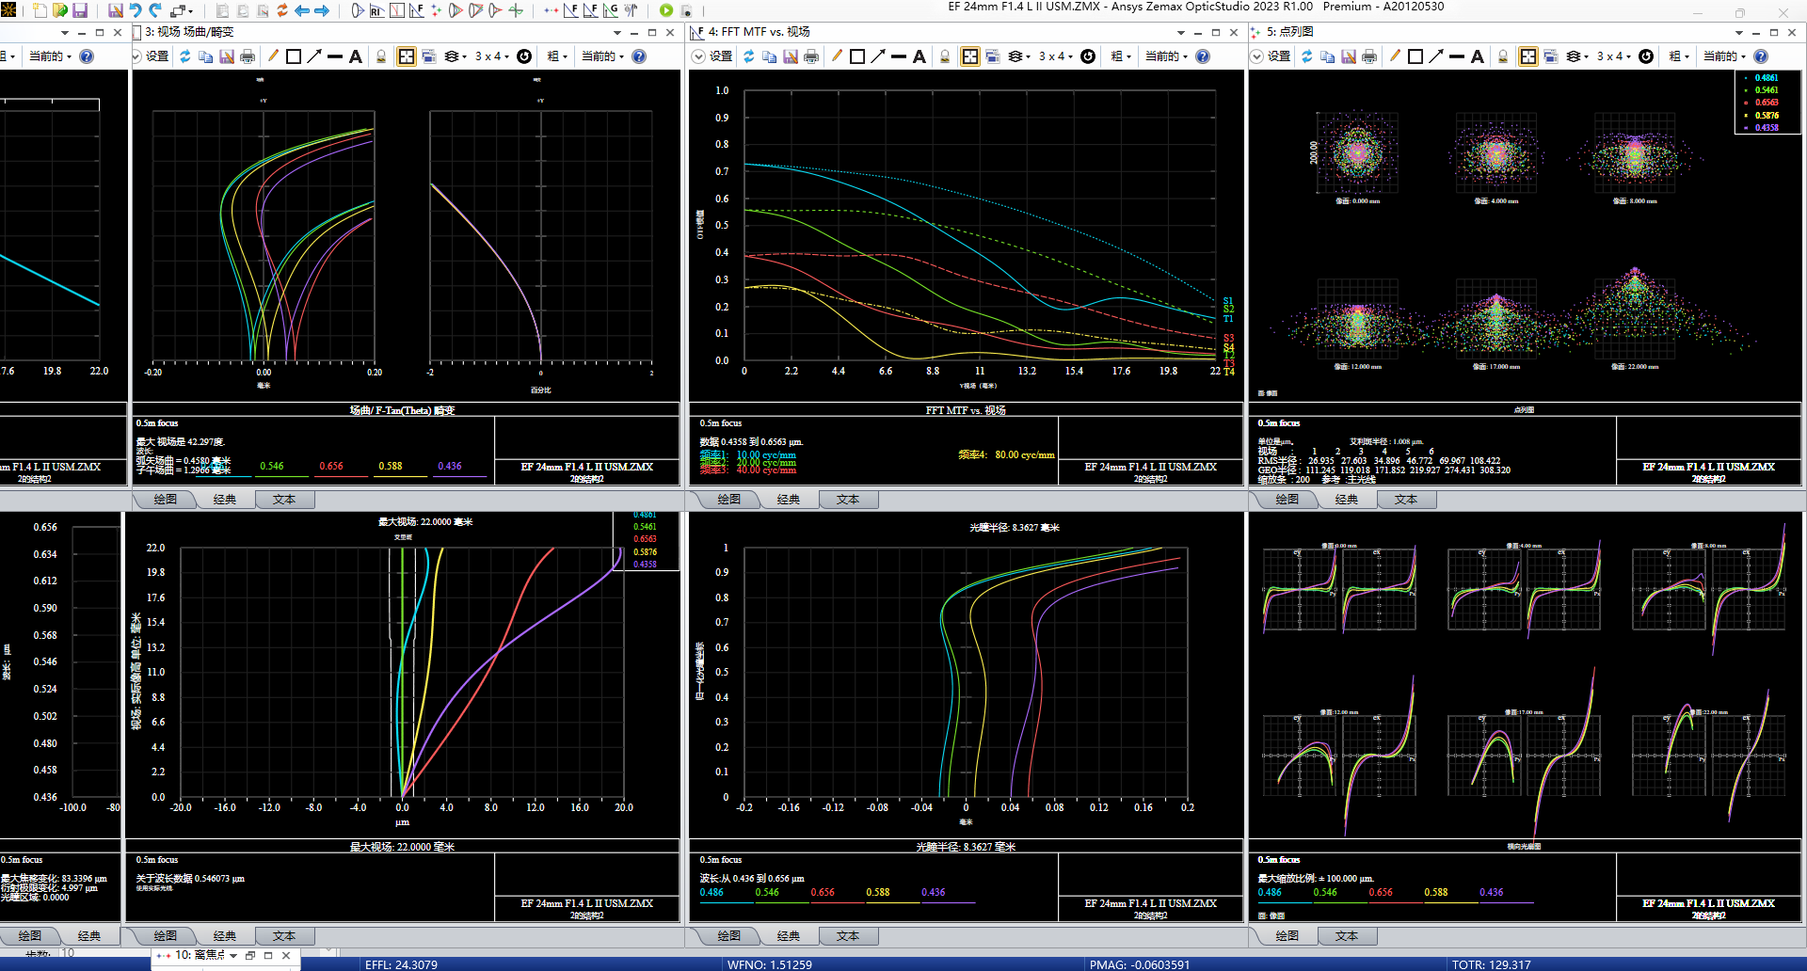1807x971 pixels.
Task: Pick the arrow draw tool in FFT MTF window
Action: [x=878, y=56]
